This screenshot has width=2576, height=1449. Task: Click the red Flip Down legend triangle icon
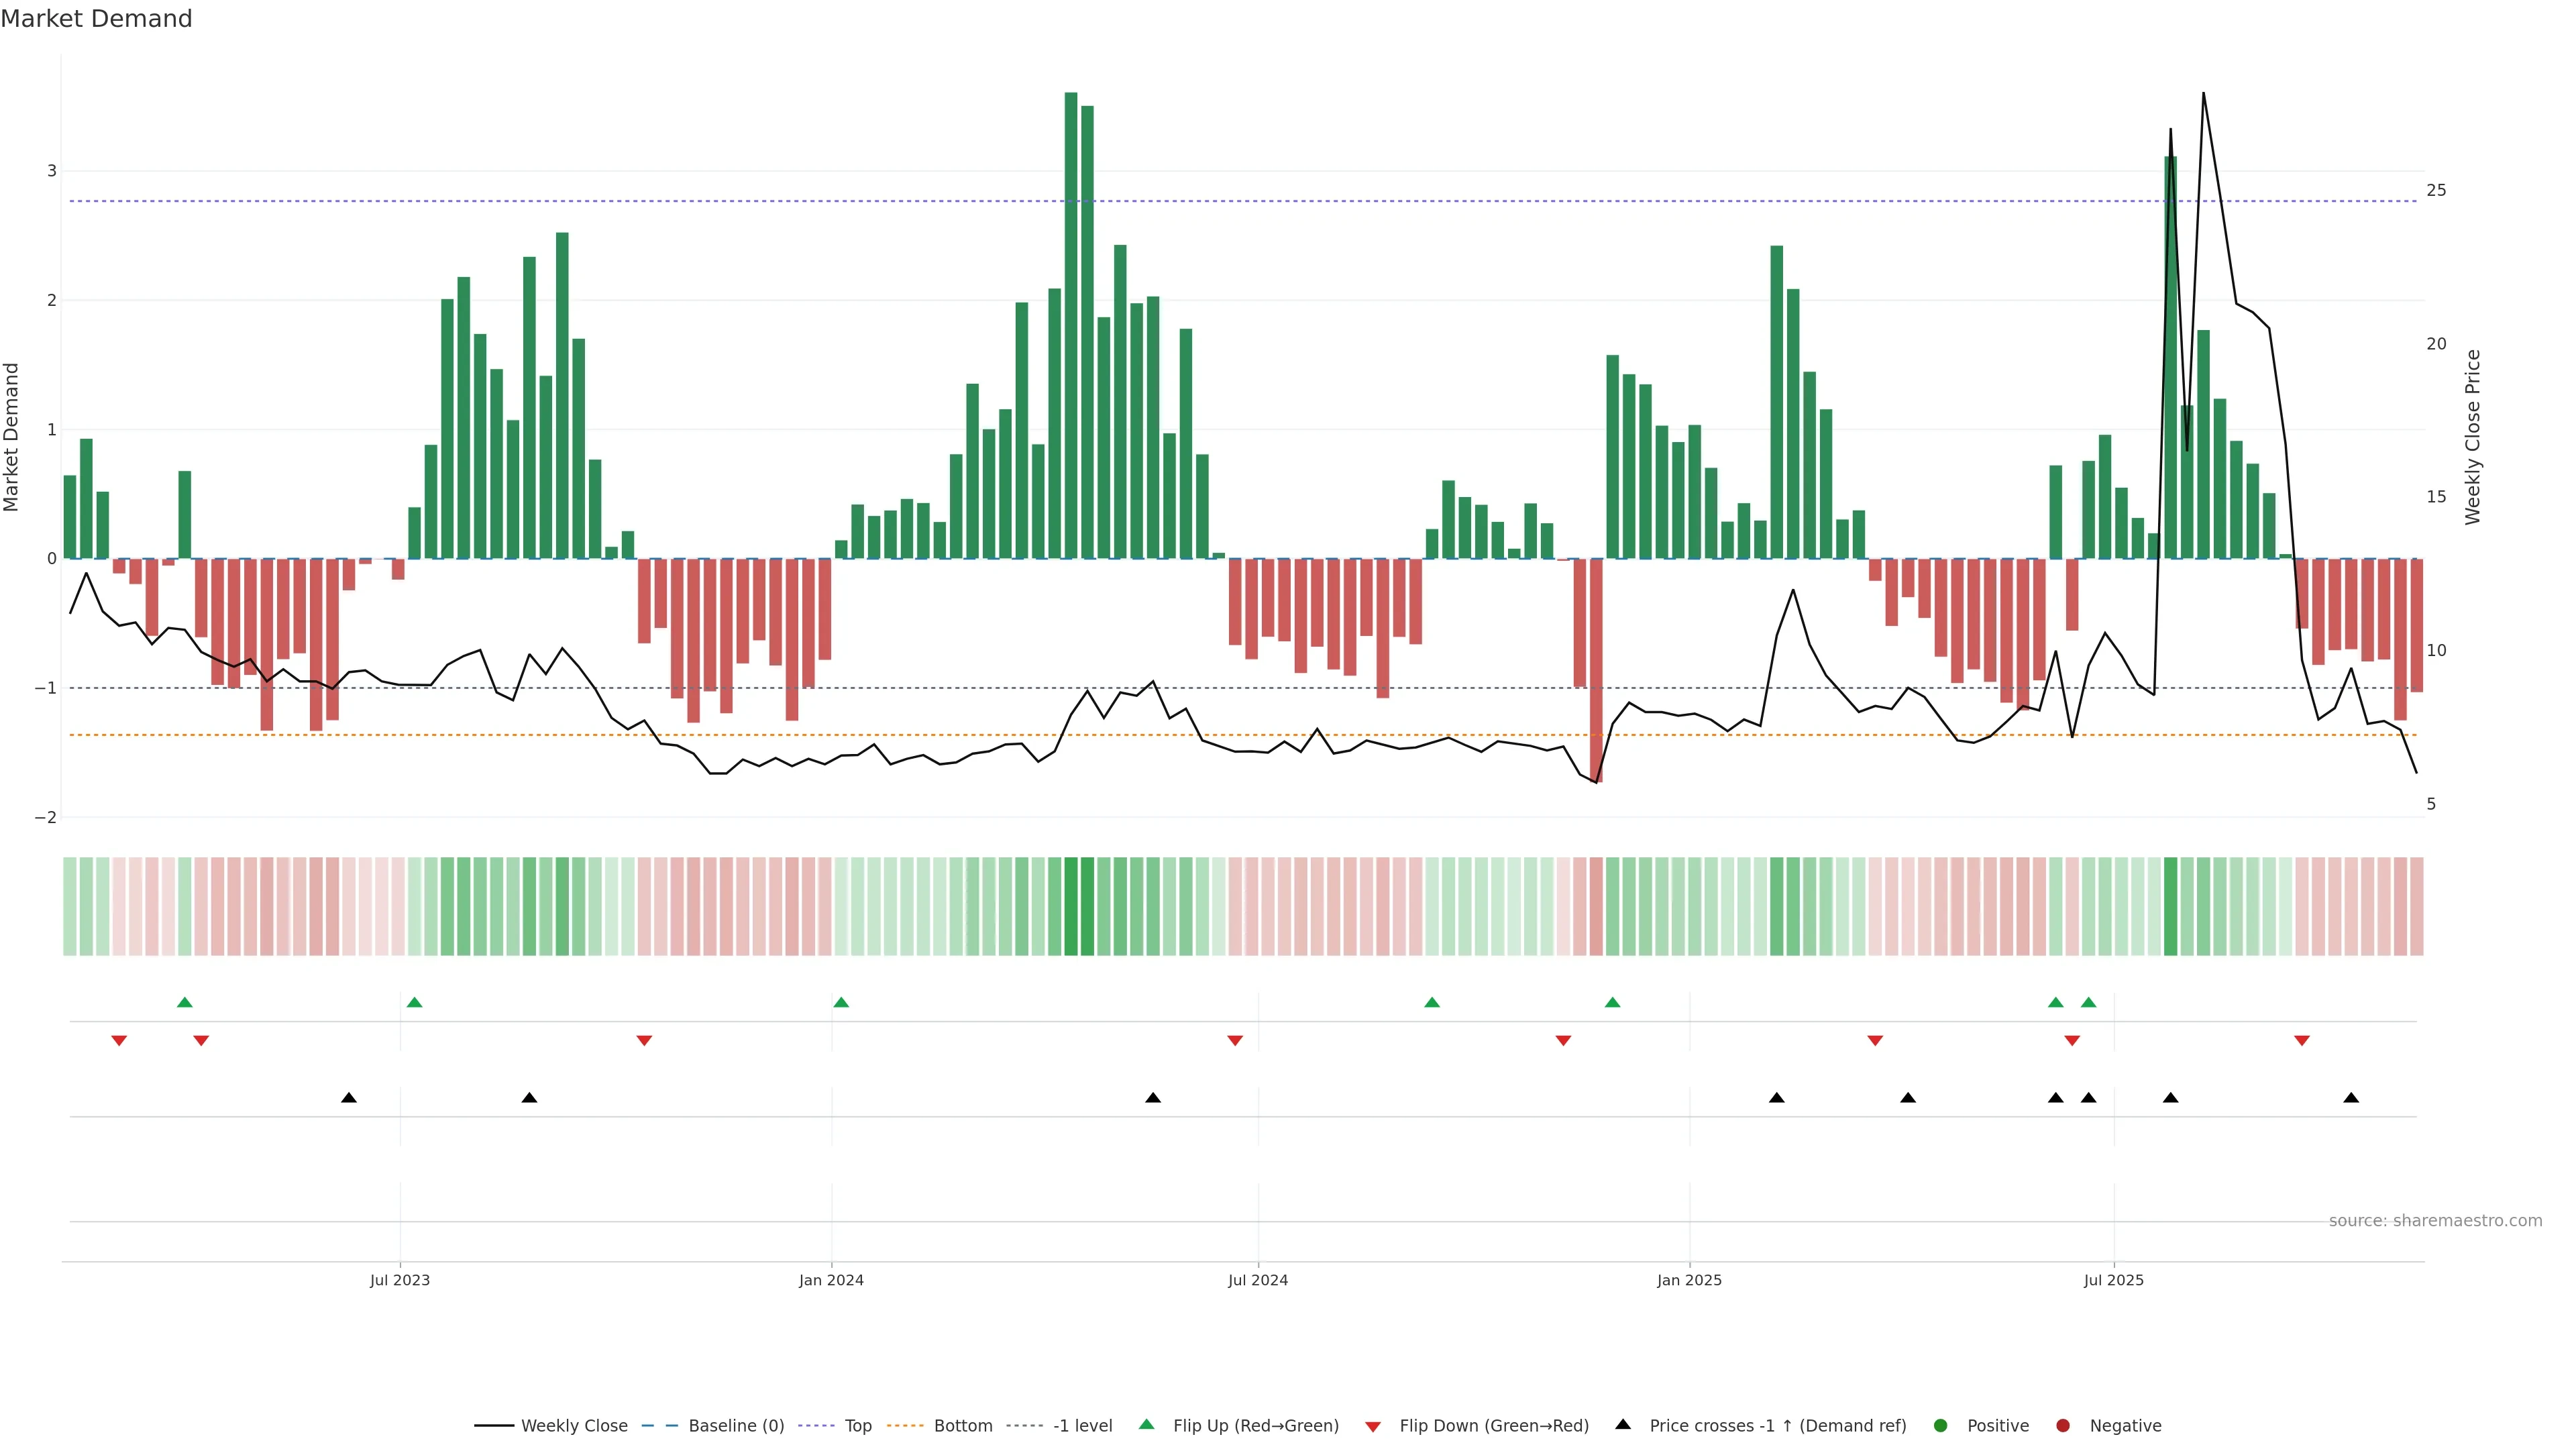[1373, 1426]
